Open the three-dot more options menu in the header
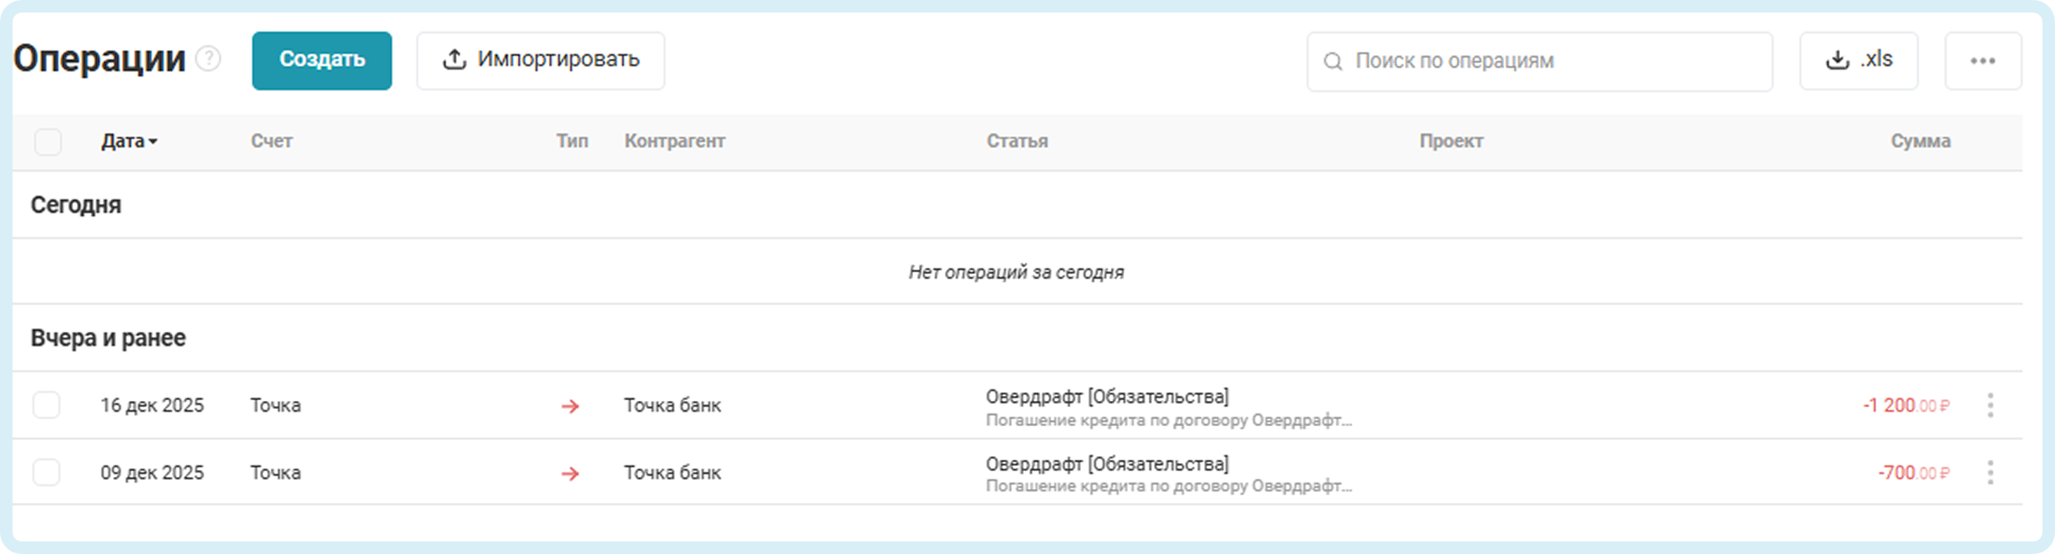 1983,61
